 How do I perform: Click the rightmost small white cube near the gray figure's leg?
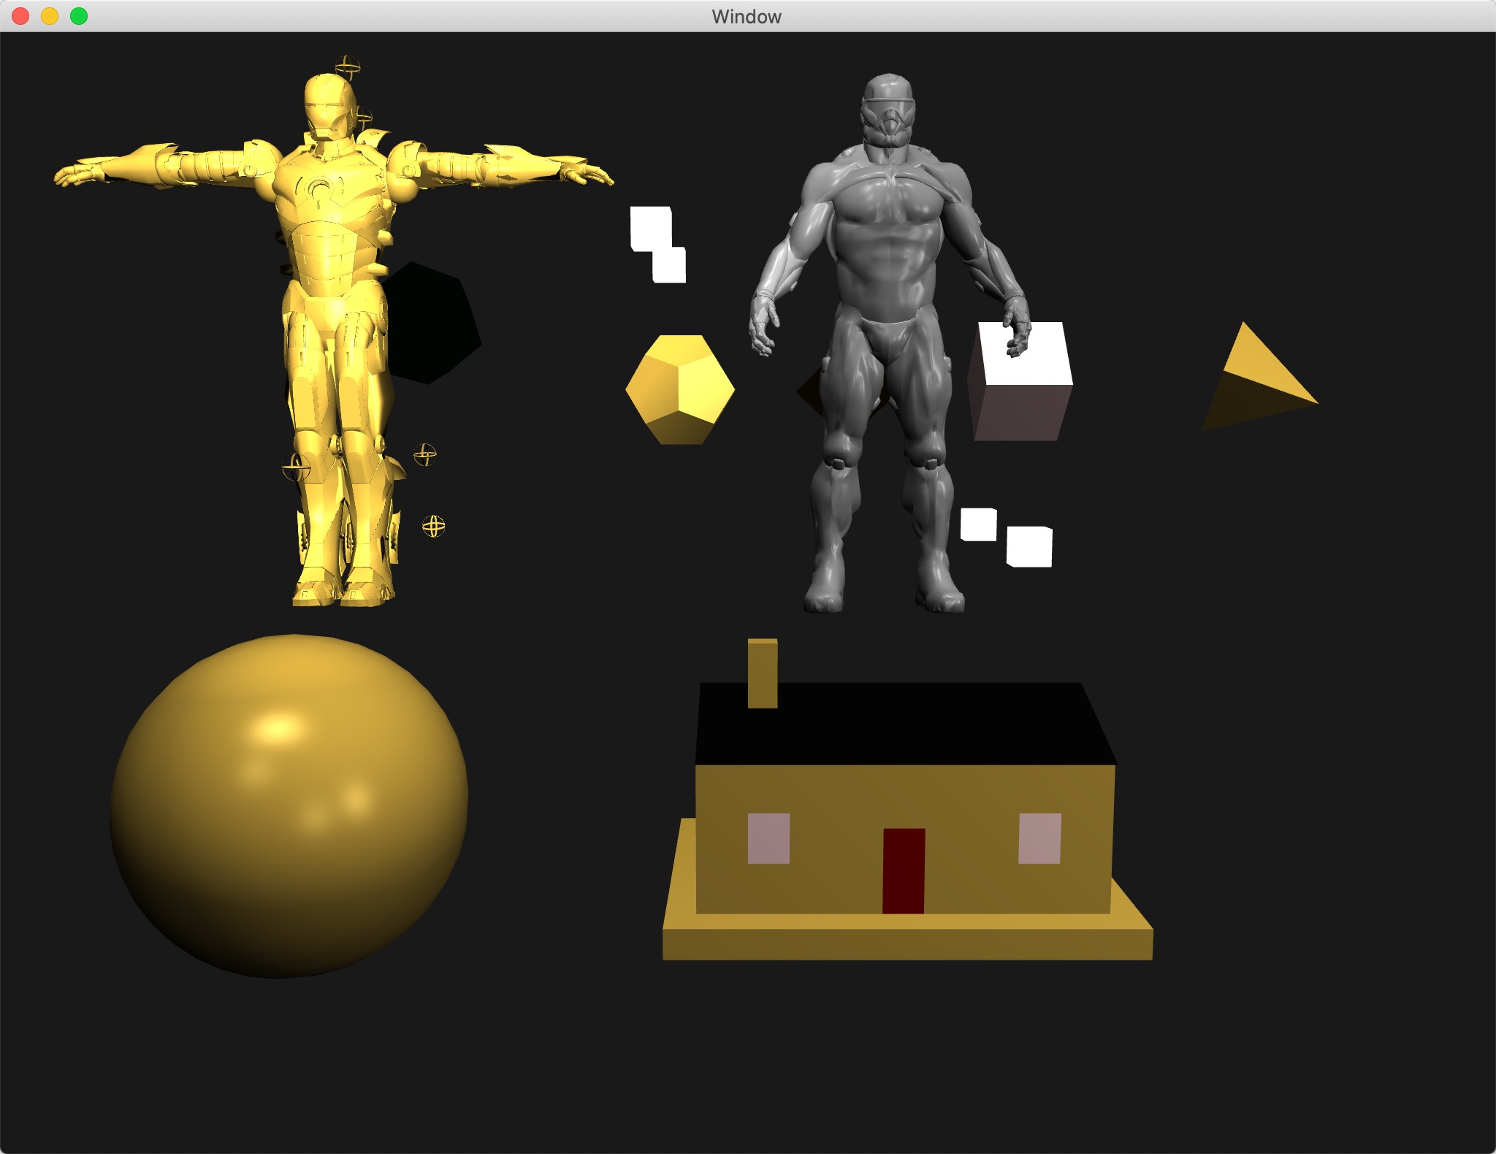tap(1029, 546)
